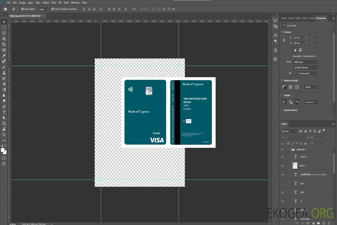Pick the Zoom tool
Image resolution: width=337 pixels, height=225 pixels.
4,135
